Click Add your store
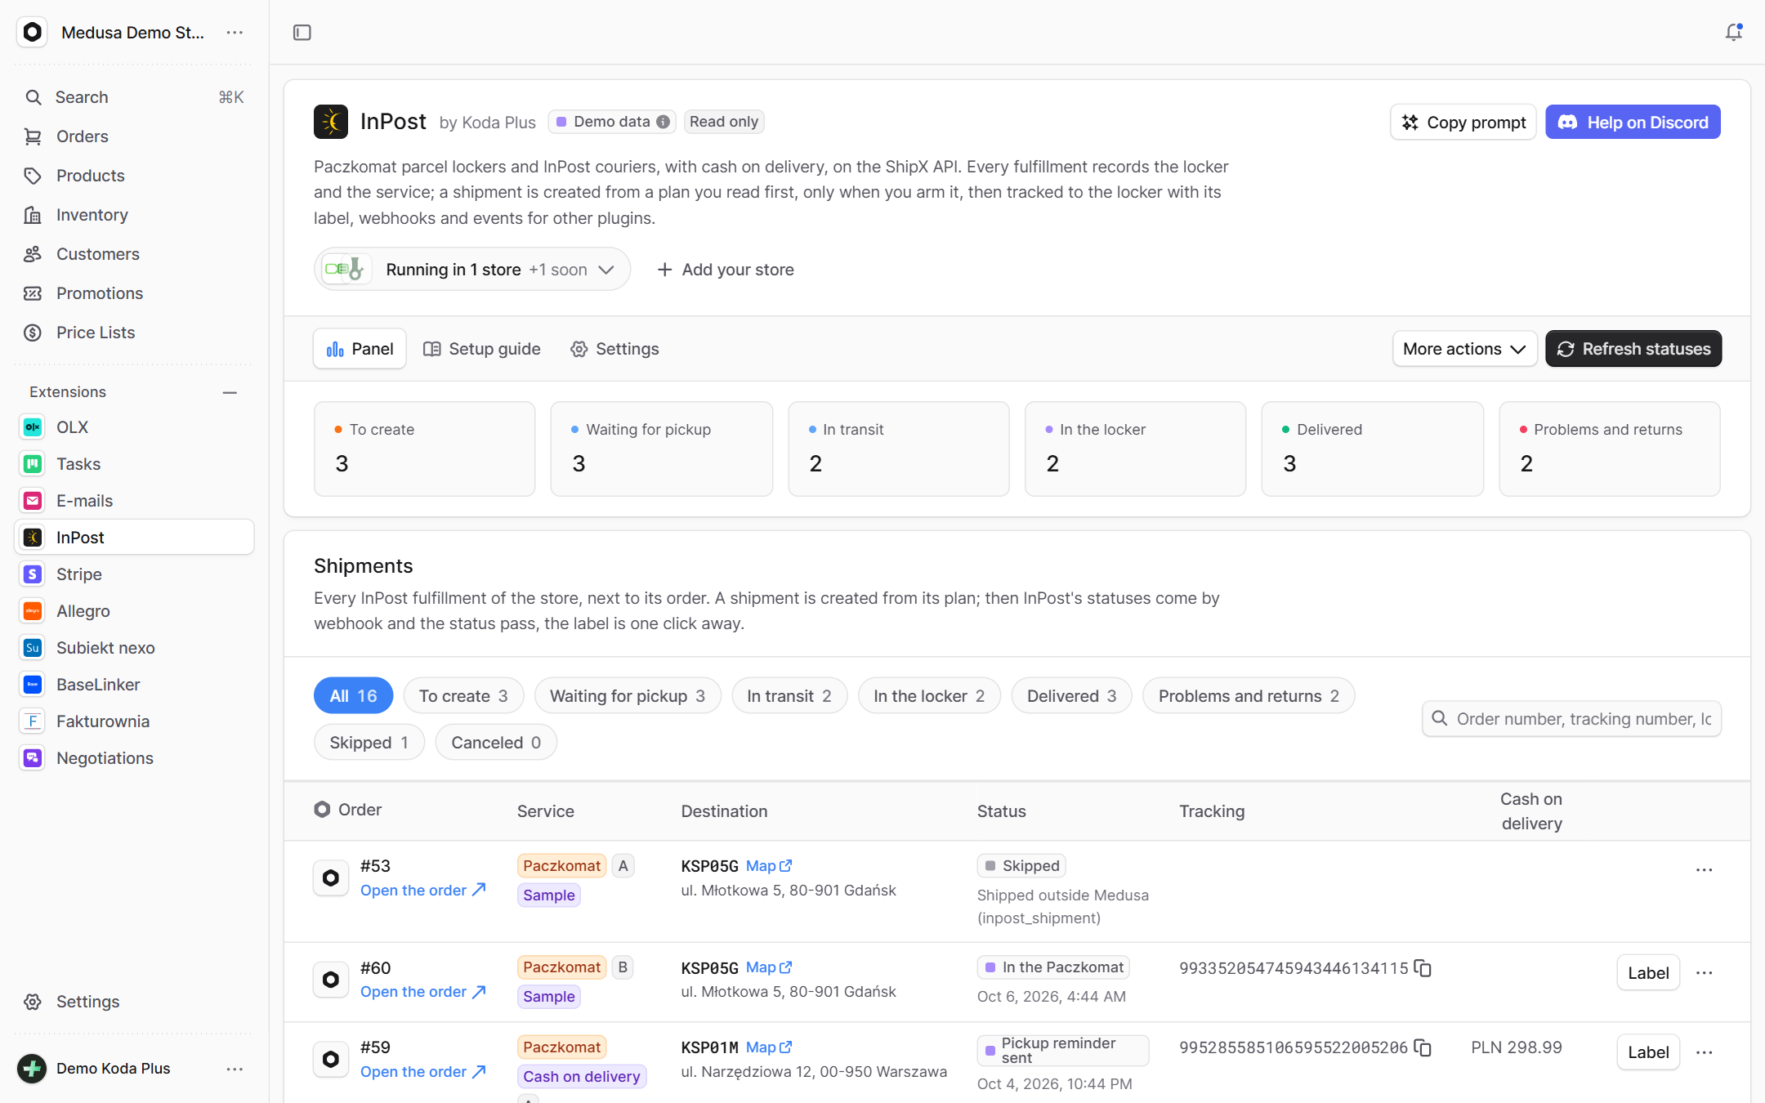1765x1103 pixels. point(726,270)
